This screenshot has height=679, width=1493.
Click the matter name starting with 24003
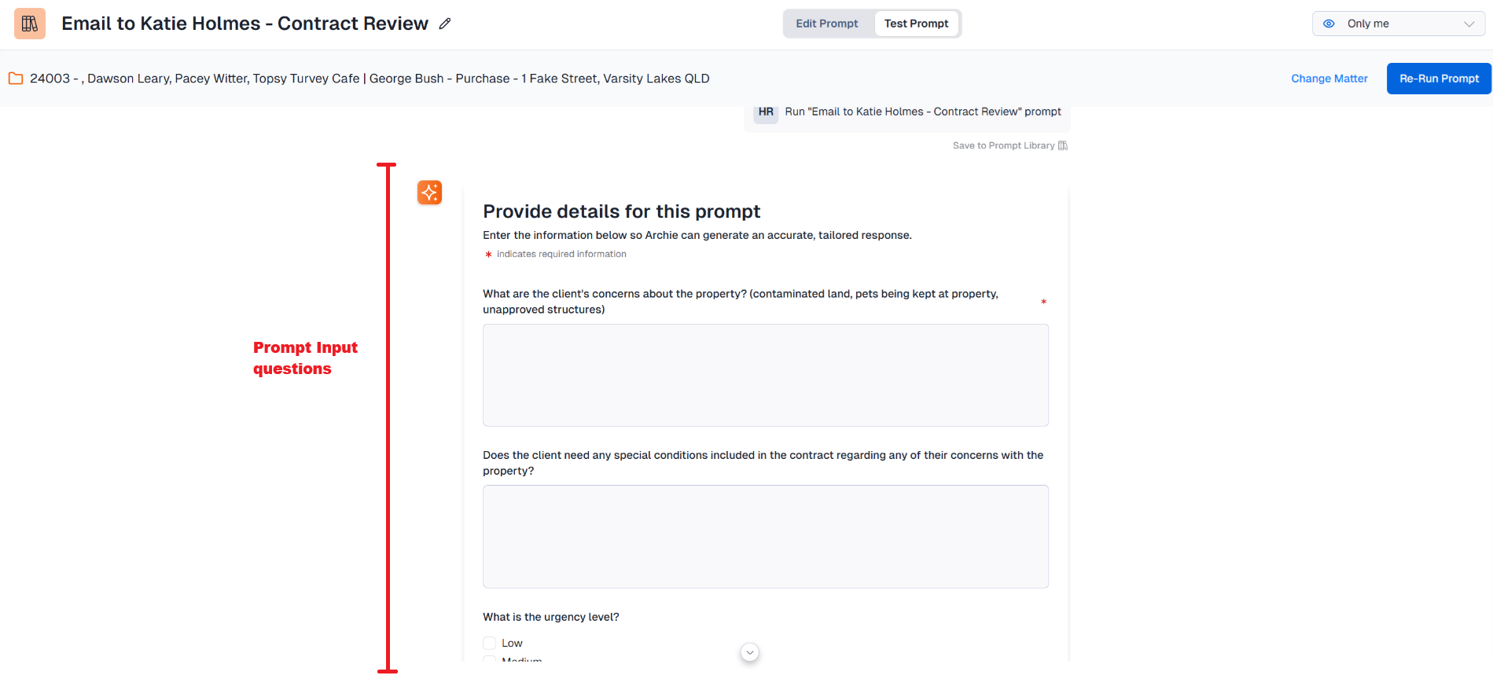(x=370, y=79)
